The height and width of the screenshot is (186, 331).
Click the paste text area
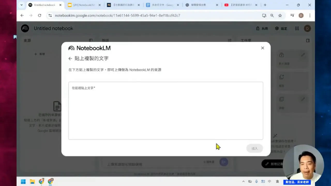[x=165, y=111]
